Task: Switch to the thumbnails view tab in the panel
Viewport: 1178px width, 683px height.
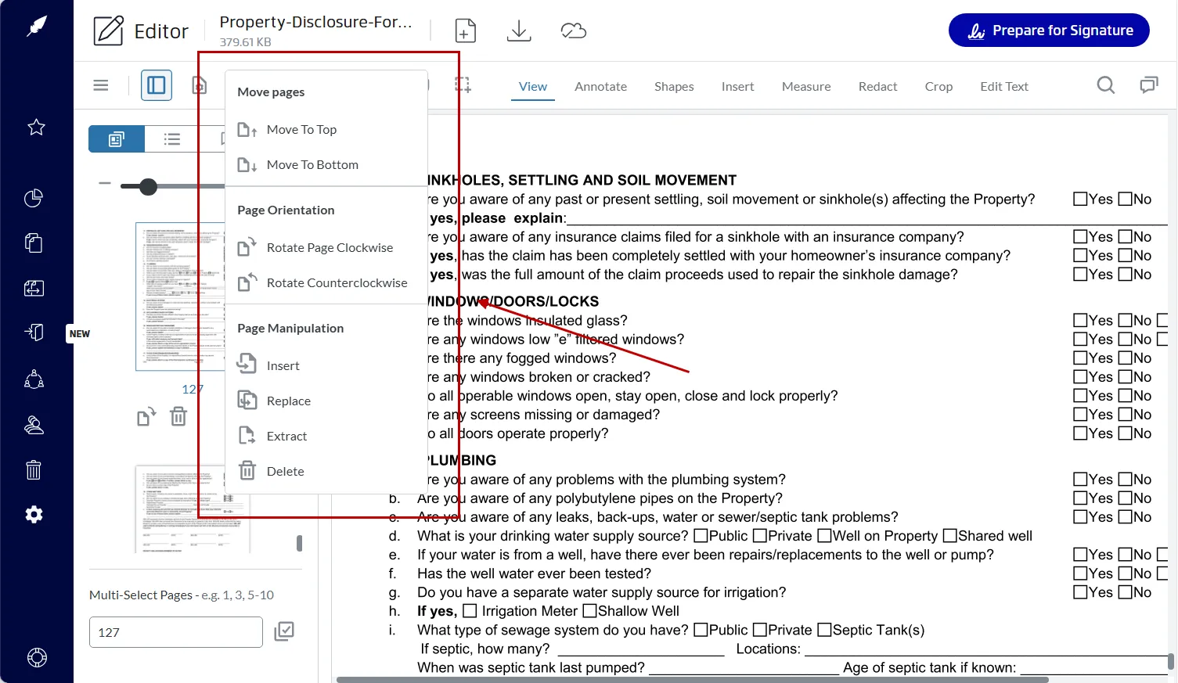Action: click(x=117, y=139)
